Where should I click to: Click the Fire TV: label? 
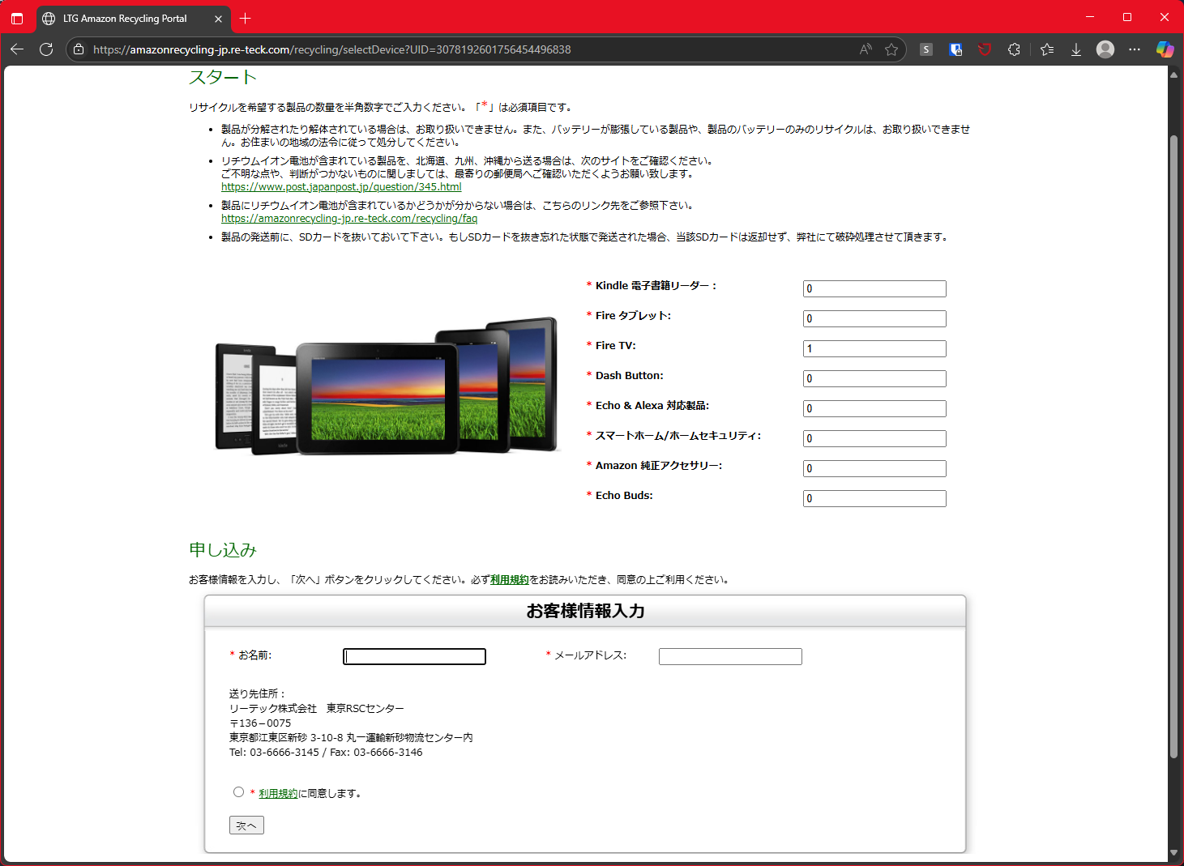616,346
